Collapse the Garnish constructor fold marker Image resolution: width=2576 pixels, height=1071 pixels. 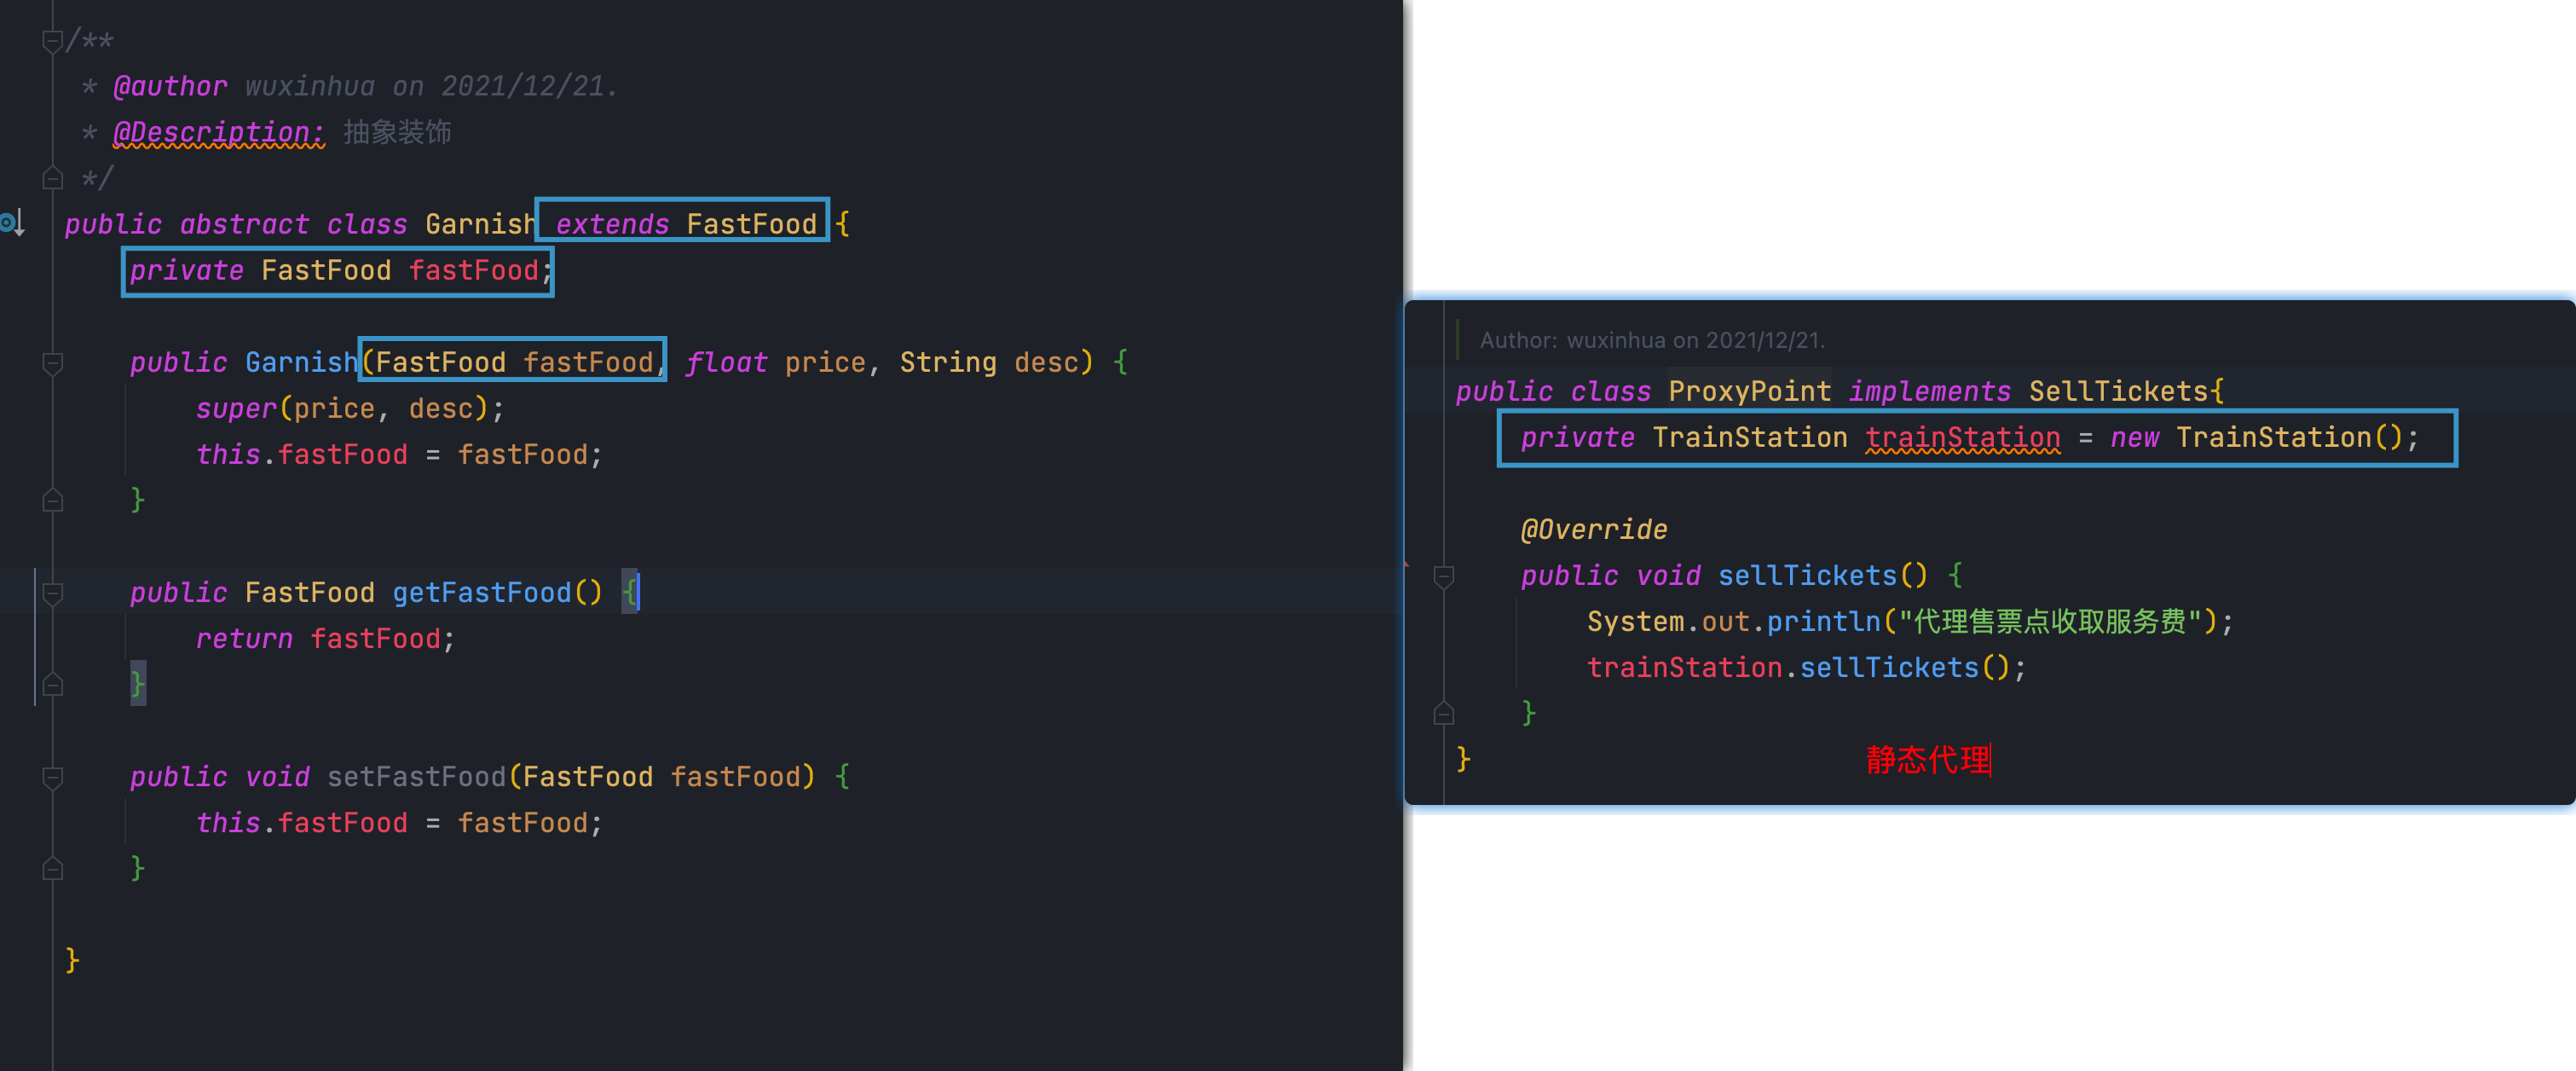pos(53,363)
